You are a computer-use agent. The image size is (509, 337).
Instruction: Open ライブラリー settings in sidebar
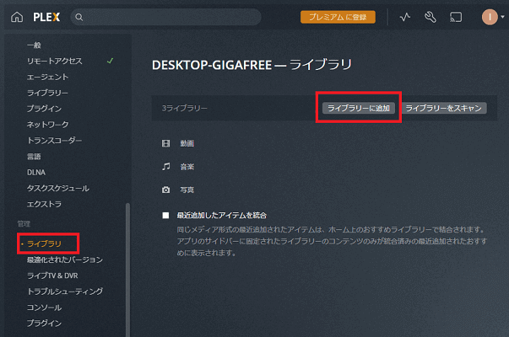pos(47,93)
